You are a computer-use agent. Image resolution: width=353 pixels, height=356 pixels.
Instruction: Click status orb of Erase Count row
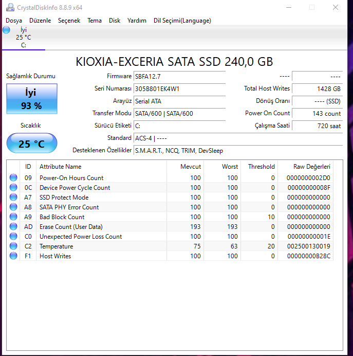(x=13, y=226)
